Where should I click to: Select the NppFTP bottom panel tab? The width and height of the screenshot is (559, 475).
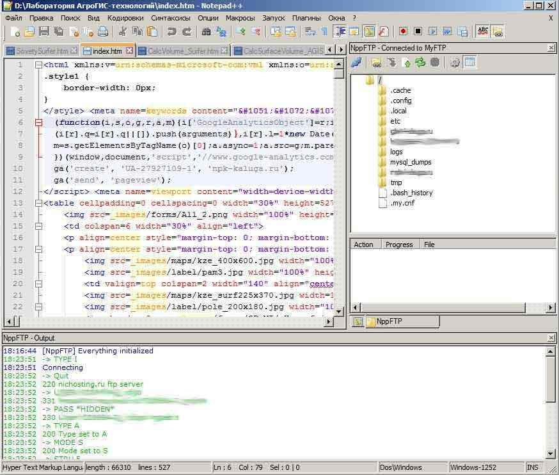pos(402,321)
